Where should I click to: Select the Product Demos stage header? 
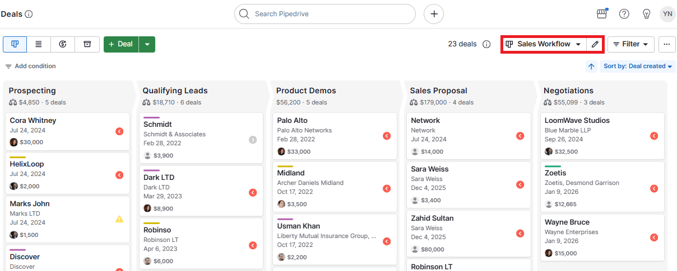306,91
